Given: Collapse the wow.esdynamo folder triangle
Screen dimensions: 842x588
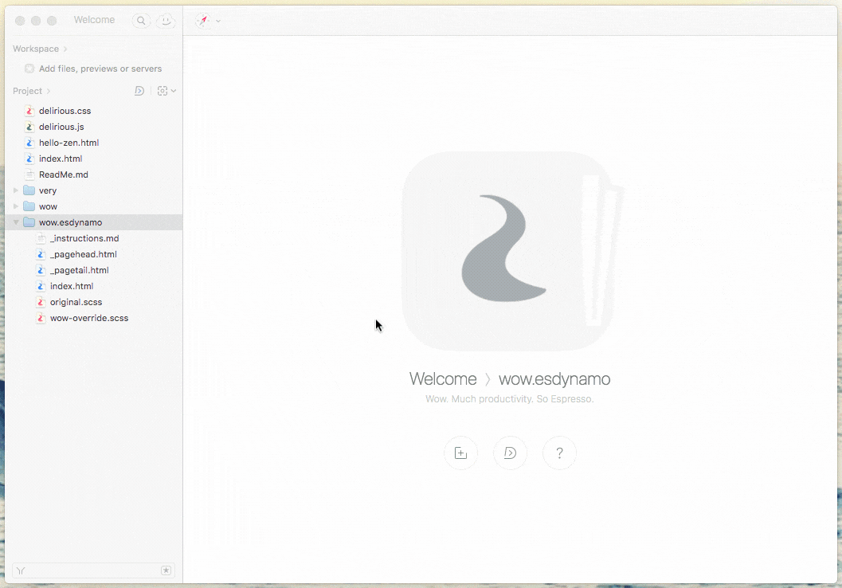Looking at the screenshot, I should click(16, 222).
